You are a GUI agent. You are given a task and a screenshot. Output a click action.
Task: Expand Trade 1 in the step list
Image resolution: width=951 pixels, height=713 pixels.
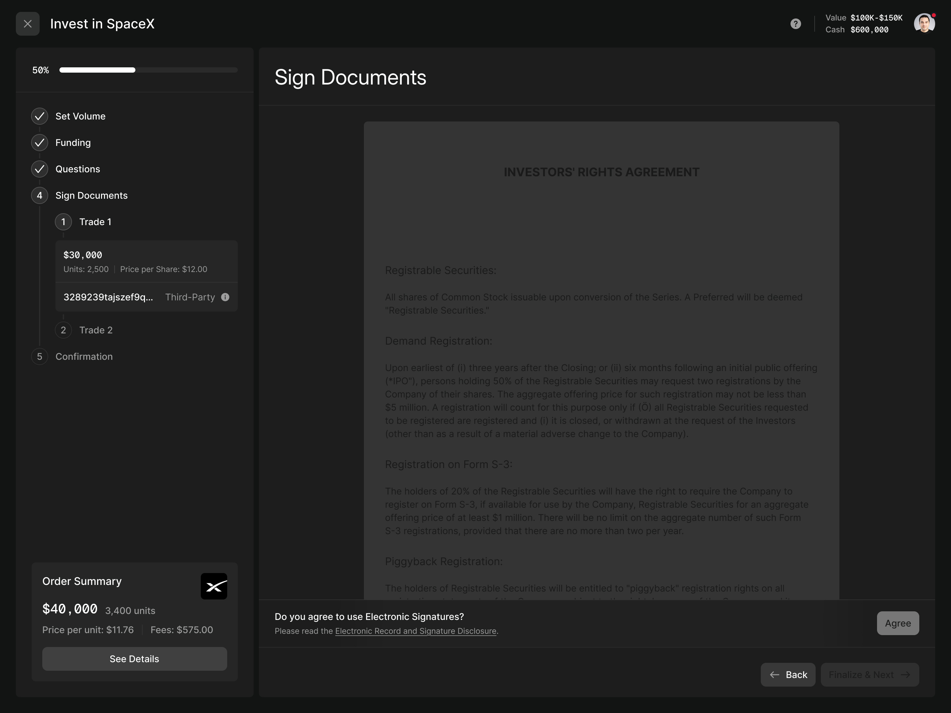[95, 222]
